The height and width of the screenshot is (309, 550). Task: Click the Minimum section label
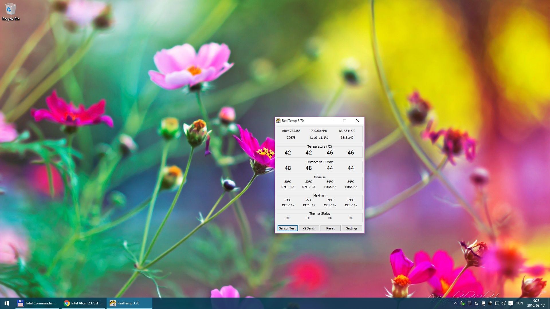click(x=320, y=177)
